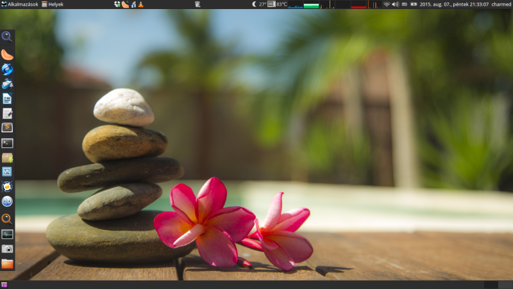Open the terminal emulator

[7, 143]
